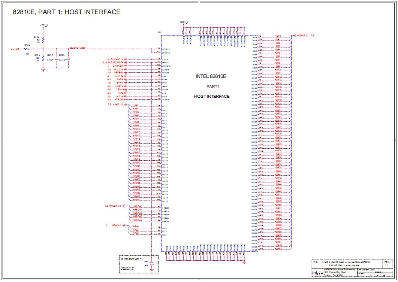Click the "HD#0" net label

[x=277, y=36]
